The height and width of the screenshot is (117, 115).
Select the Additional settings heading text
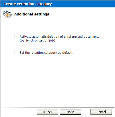point(32,14)
